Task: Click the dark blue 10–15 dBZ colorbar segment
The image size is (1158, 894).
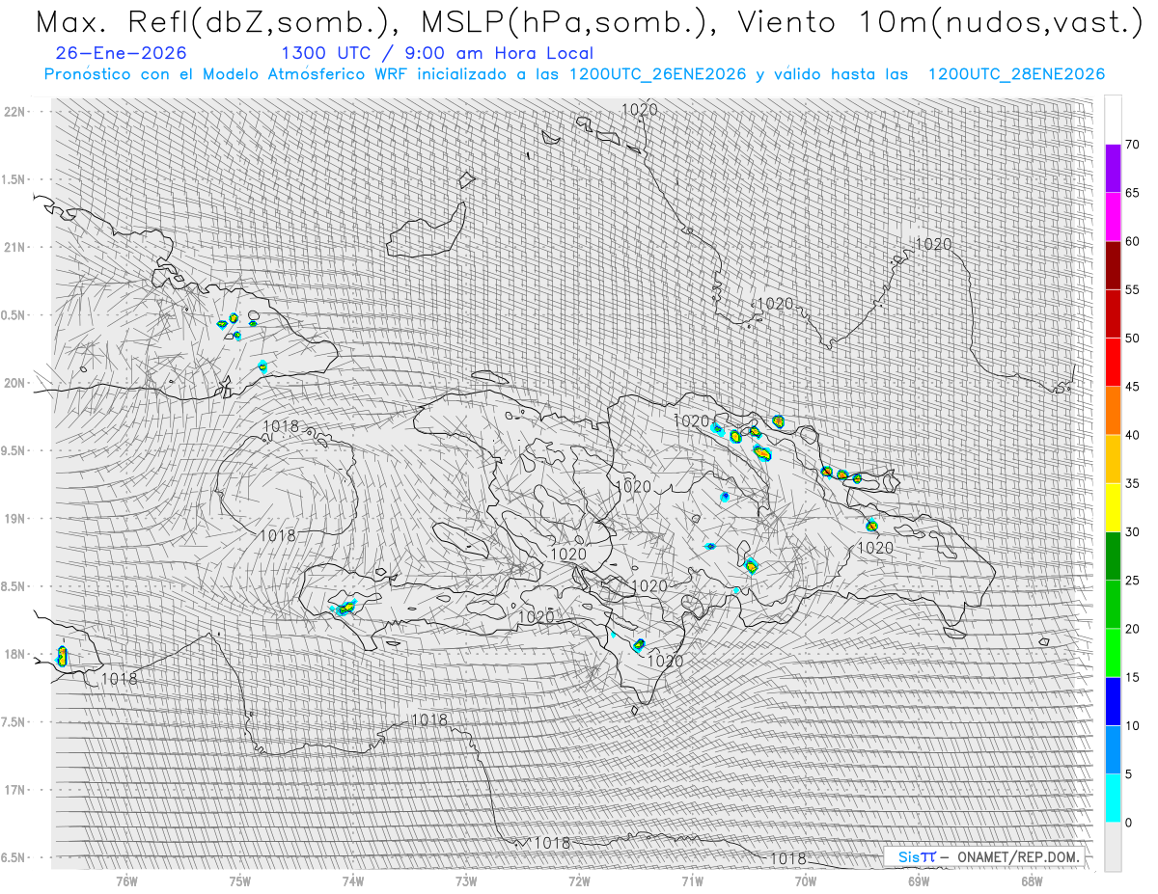Action: click(x=1113, y=701)
